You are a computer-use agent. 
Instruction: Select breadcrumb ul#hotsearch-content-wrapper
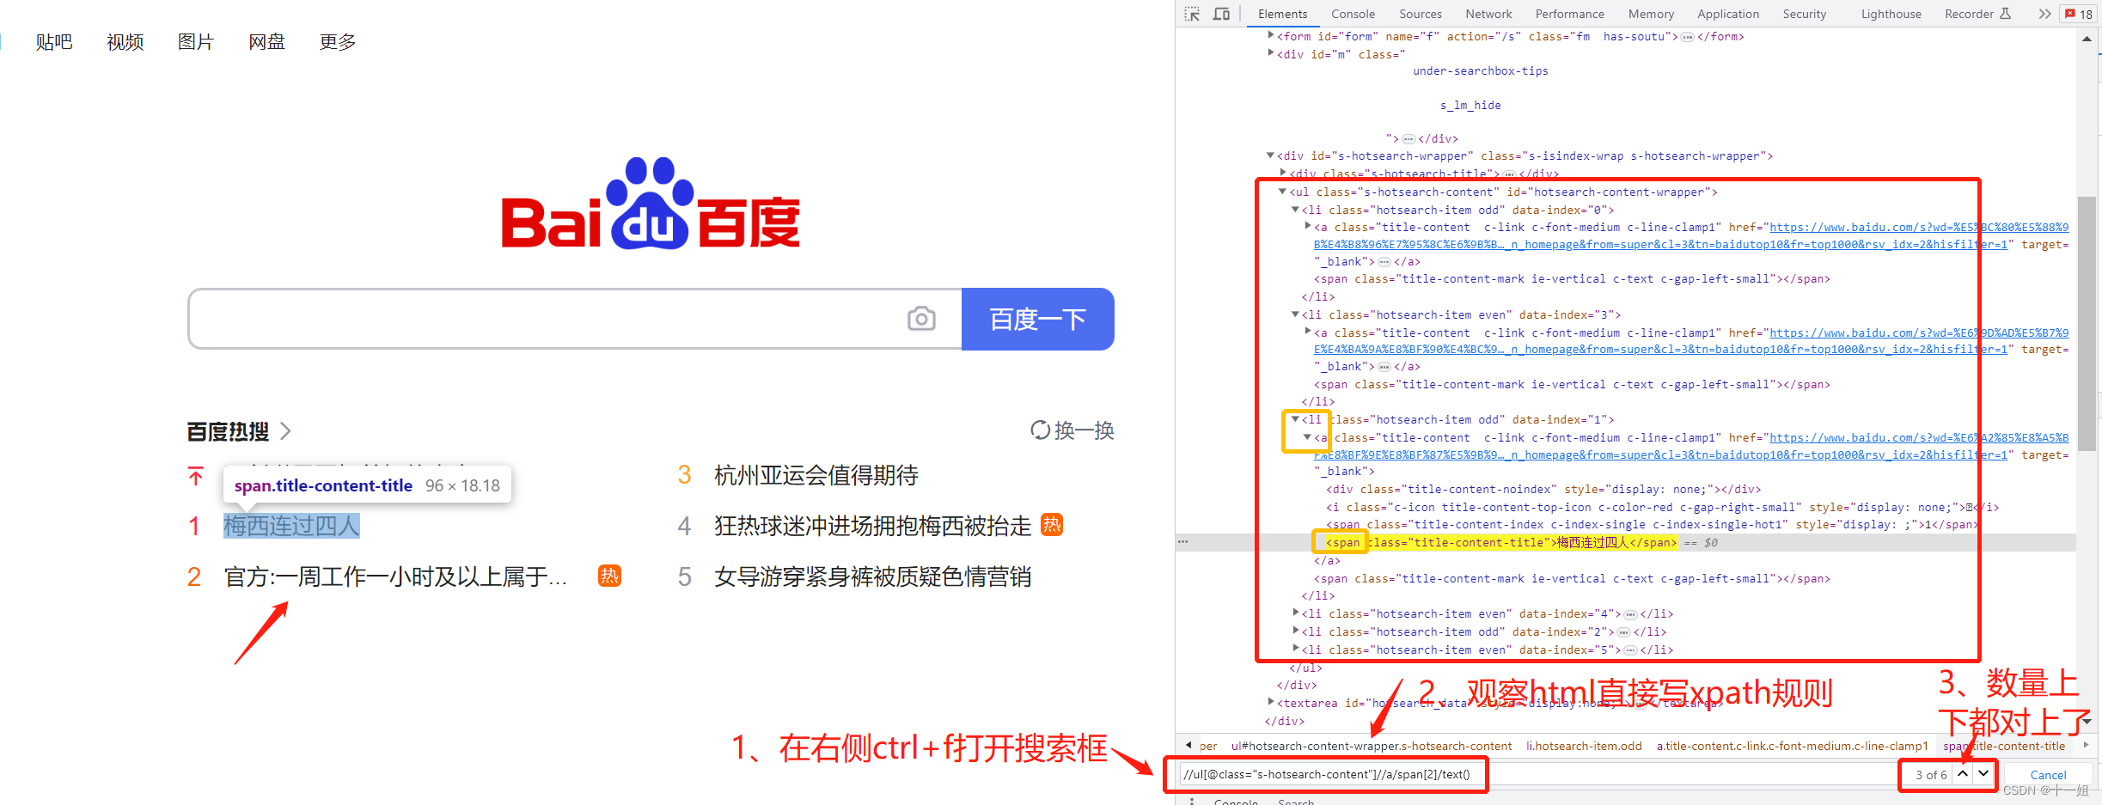(1372, 746)
